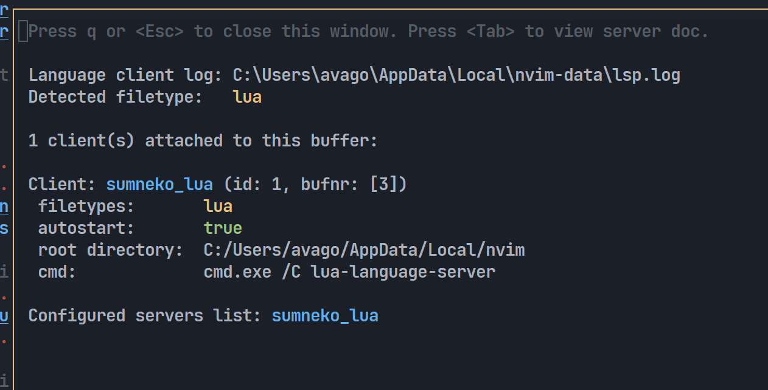Click the cmd.exe /C lua-language-server command text
This screenshot has height=390, width=768.
[349, 272]
